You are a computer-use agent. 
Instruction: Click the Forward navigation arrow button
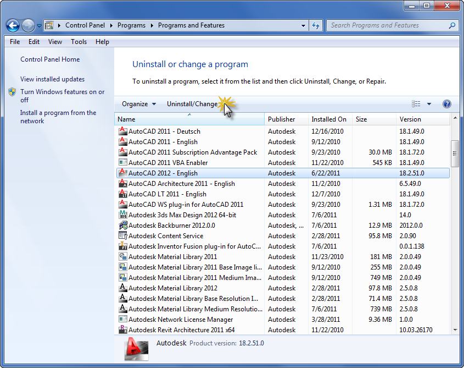pos(29,25)
